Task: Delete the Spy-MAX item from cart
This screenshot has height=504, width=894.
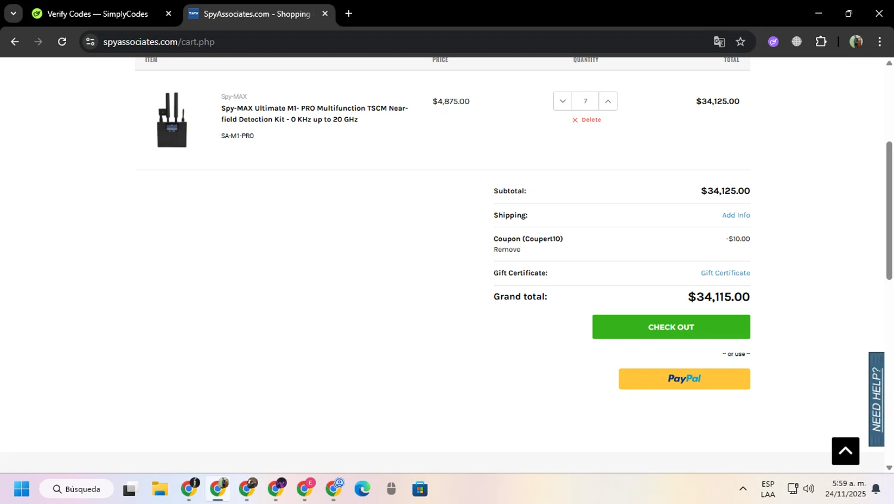Action: click(x=586, y=120)
